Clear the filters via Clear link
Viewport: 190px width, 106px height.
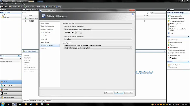click(19, 56)
